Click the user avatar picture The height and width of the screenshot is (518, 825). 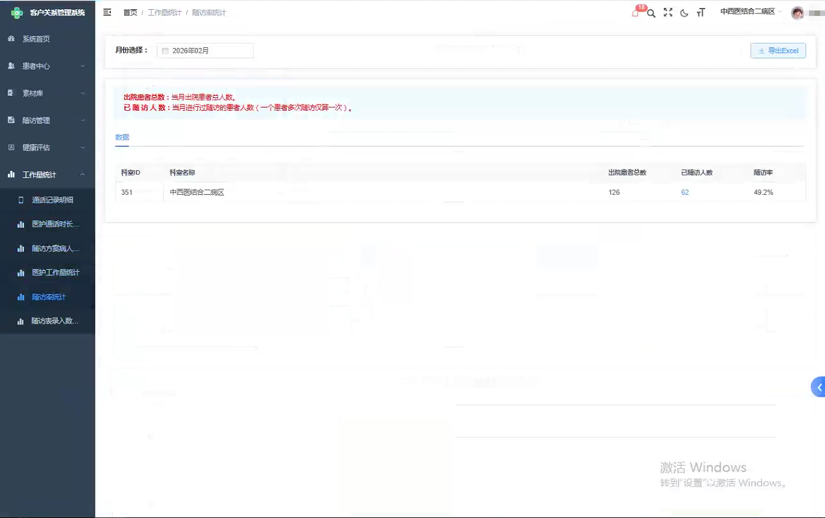click(x=797, y=13)
